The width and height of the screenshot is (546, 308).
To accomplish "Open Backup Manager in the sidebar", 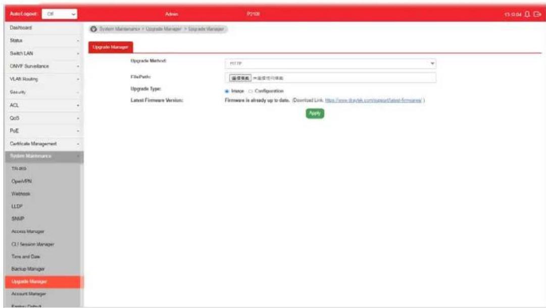I will [x=44, y=269].
